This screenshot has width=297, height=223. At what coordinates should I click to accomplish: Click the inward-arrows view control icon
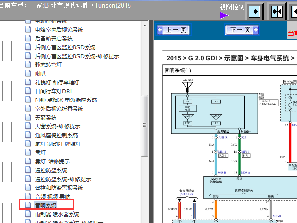pos(277,12)
